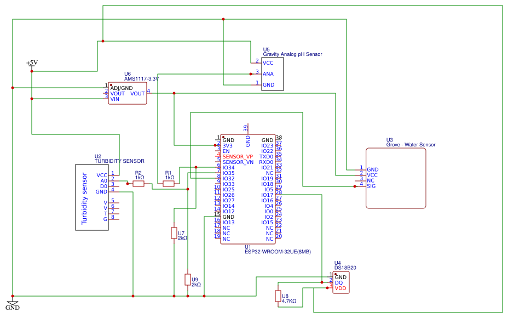Select the U7 2kΩ resistor symbol

coord(174,233)
